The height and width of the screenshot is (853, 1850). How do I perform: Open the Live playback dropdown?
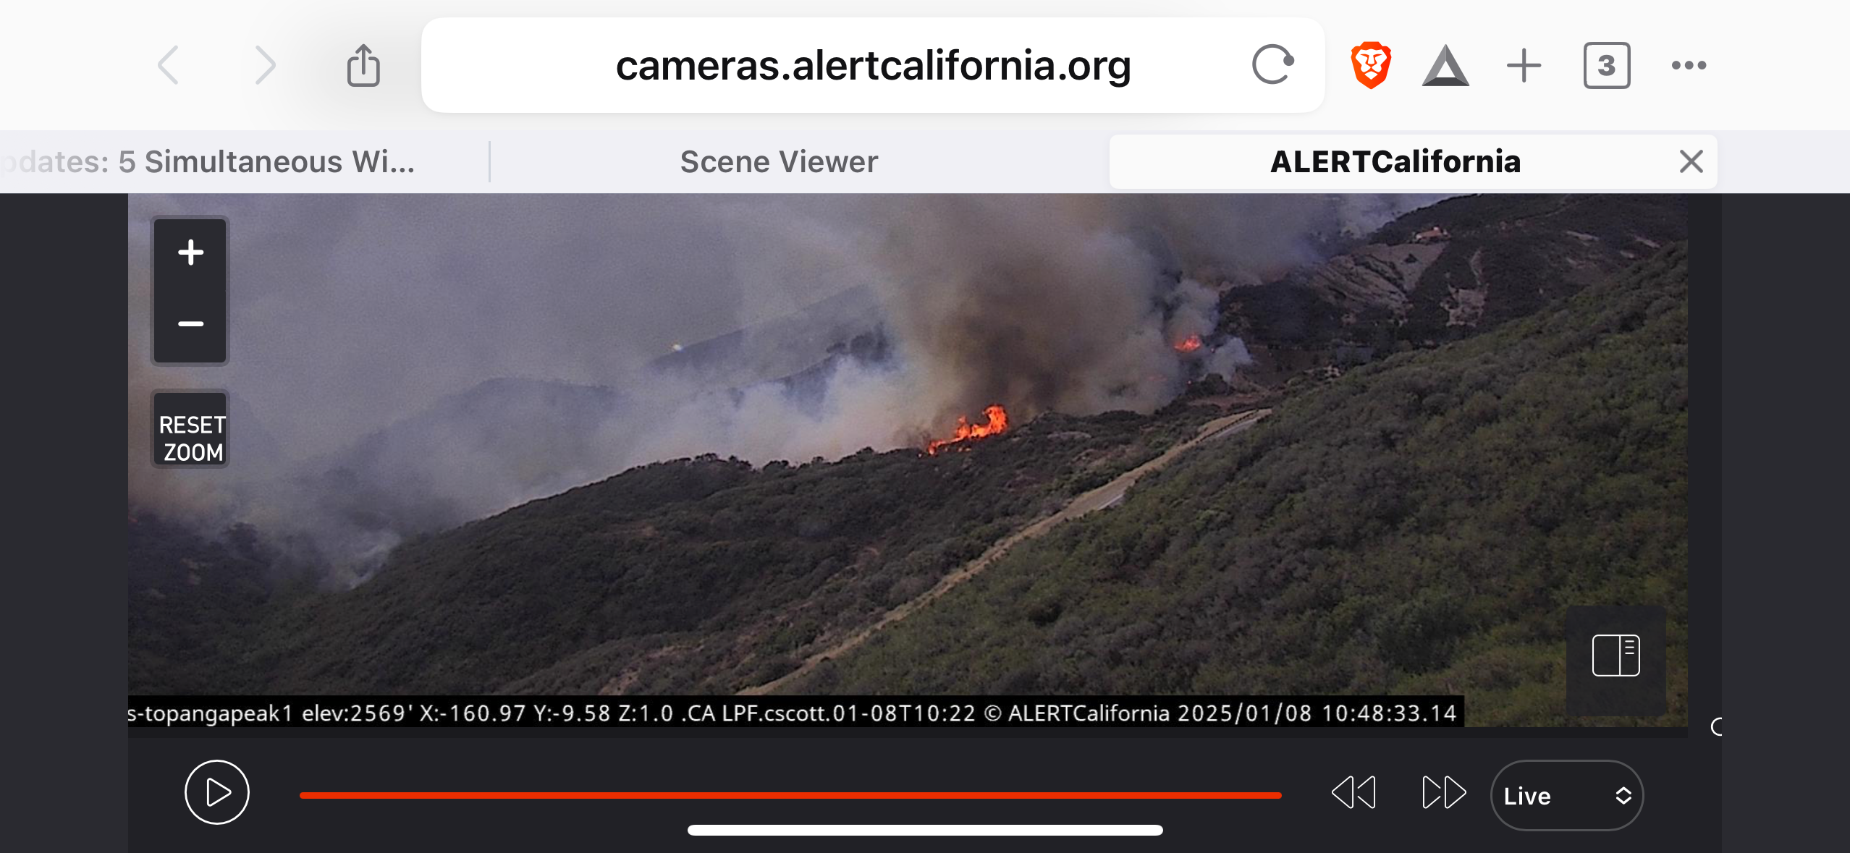click(x=1567, y=795)
